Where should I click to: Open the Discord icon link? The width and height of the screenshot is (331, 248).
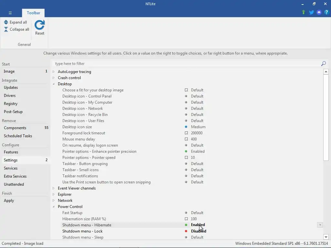[x=319, y=12]
